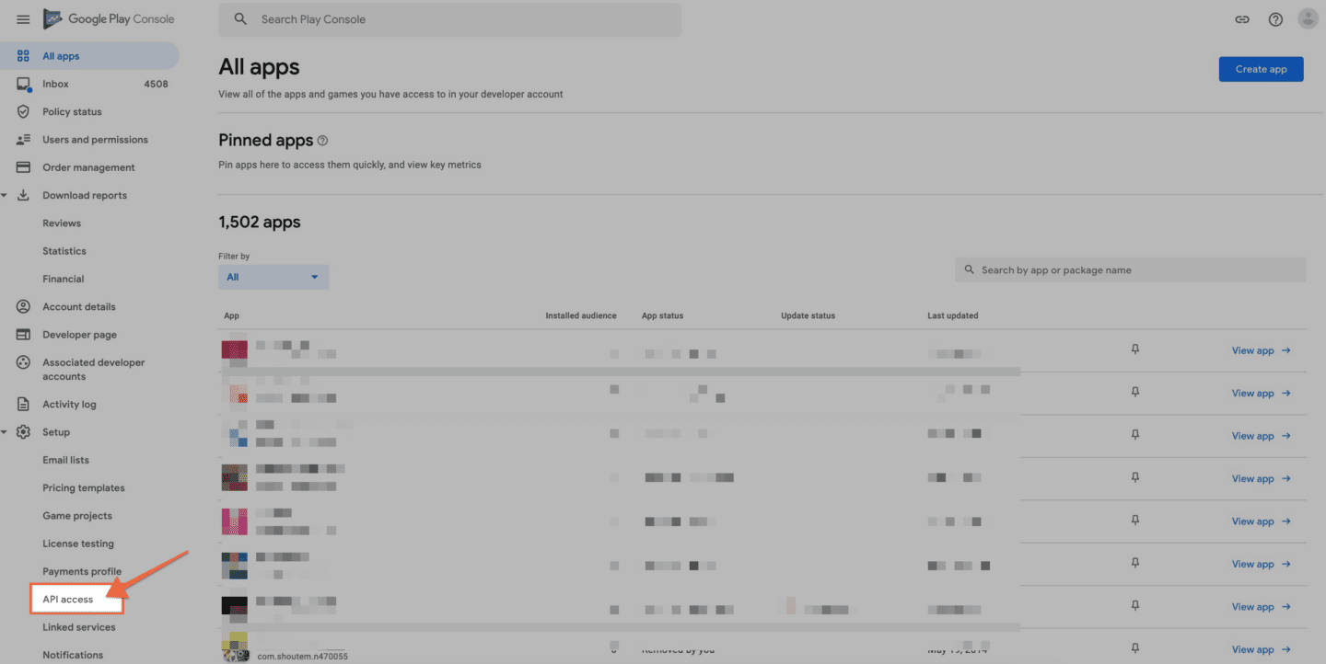Click the user account avatar
This screenshot has width=1326, height=664.
pos(1308,19)
